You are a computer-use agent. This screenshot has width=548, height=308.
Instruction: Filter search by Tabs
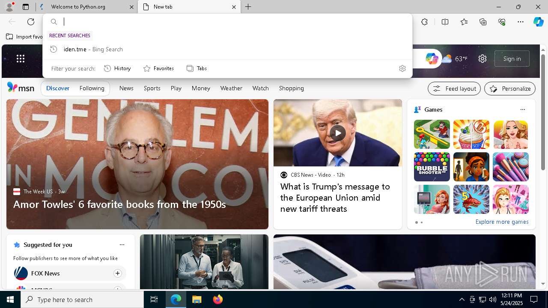(x=197, y=68)
